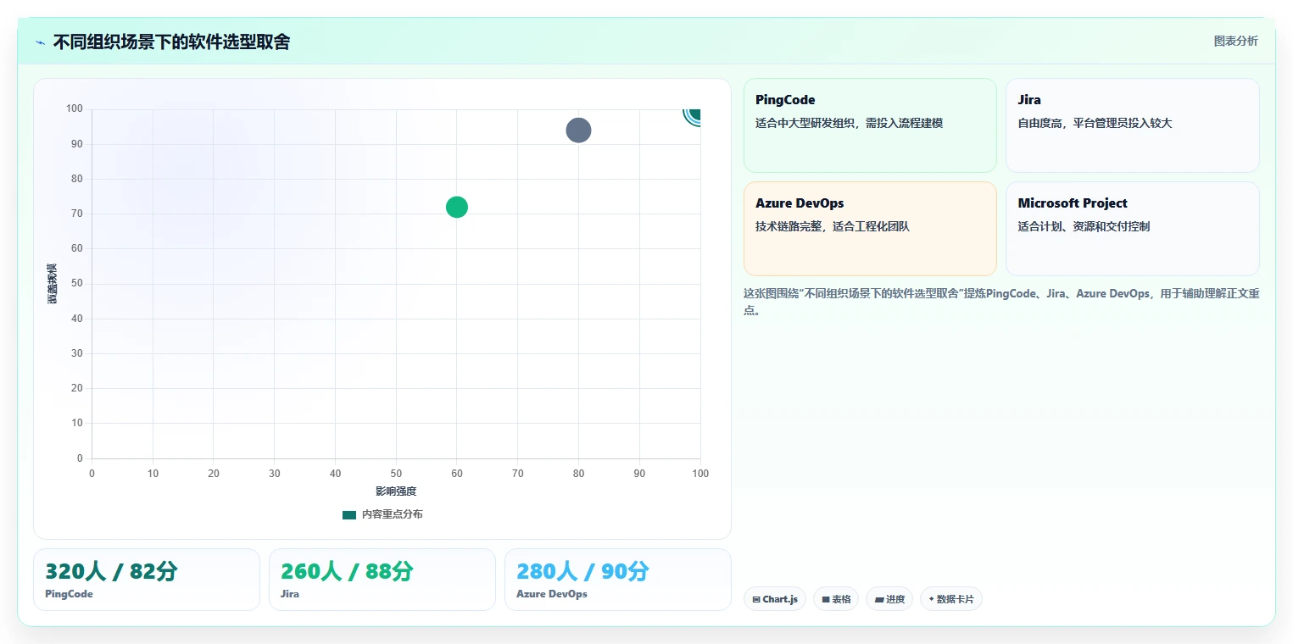Select the 280人 / 90分 Azure DevOps stat card
The width and height of the screenshot is (1293, 644).
pyautogui.click(x=618, y=580)
